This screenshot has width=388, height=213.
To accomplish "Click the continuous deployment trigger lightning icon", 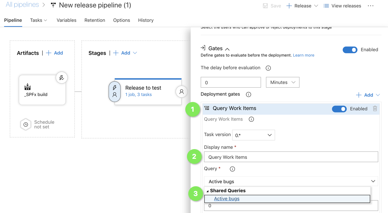I will (62, 78).
